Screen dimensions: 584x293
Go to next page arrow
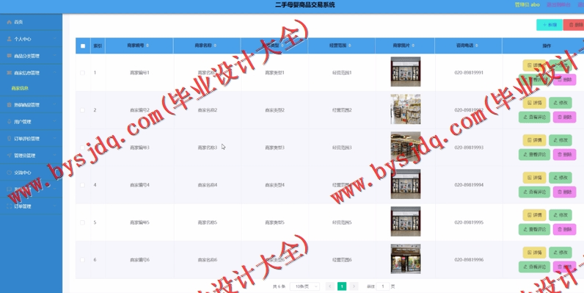[354, 286]
